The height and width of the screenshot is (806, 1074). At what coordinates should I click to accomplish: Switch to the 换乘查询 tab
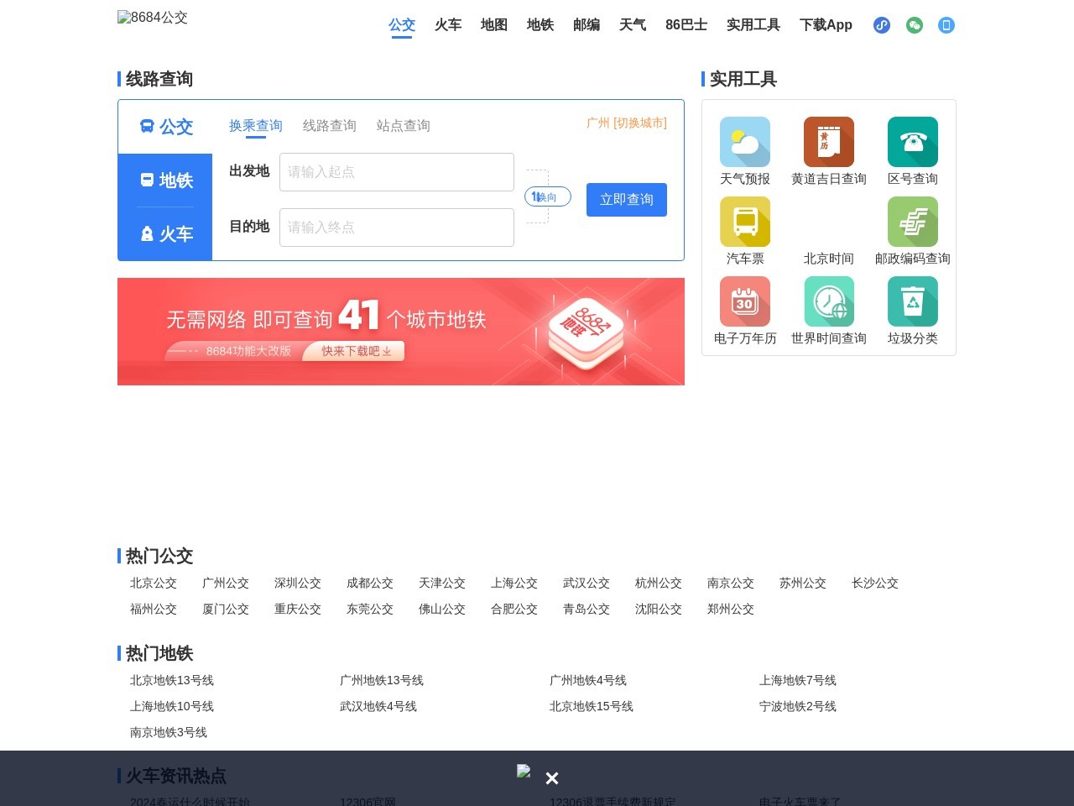tap(256, 126)
